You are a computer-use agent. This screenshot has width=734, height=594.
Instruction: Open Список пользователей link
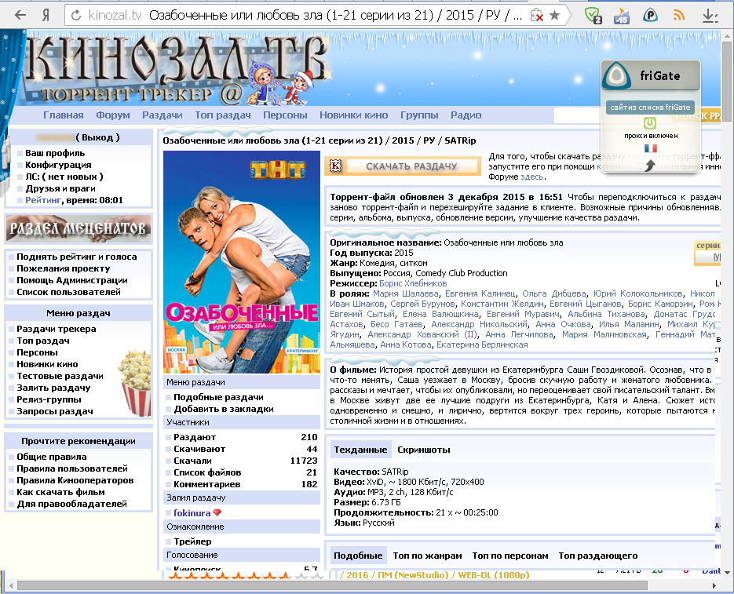(x=69, y=292)
